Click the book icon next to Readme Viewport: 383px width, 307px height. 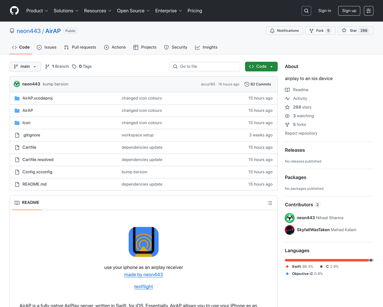[x=287, y=90]
